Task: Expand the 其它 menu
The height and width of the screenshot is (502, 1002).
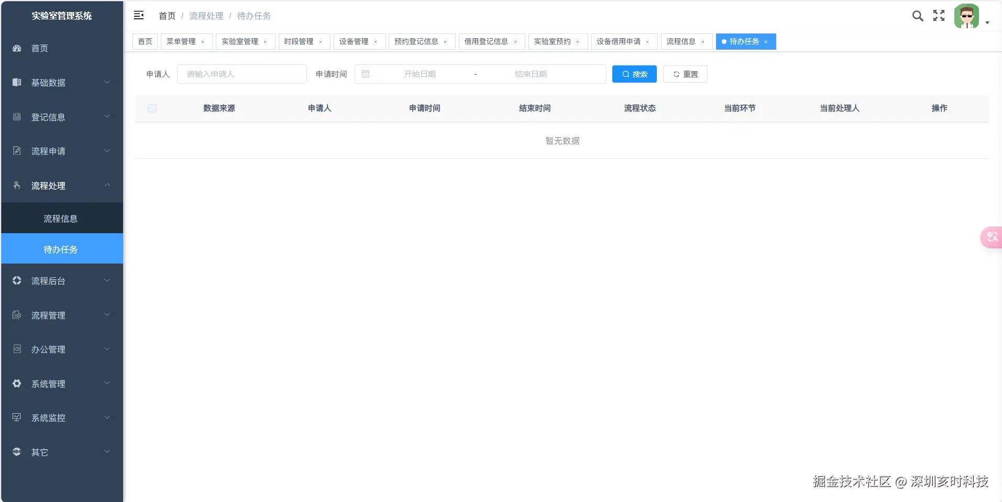Action: [x=107, y=451]
